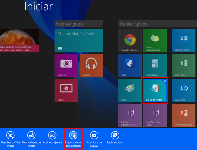
Task: Click the first Nomear grupo field
Action: [79, 24]
